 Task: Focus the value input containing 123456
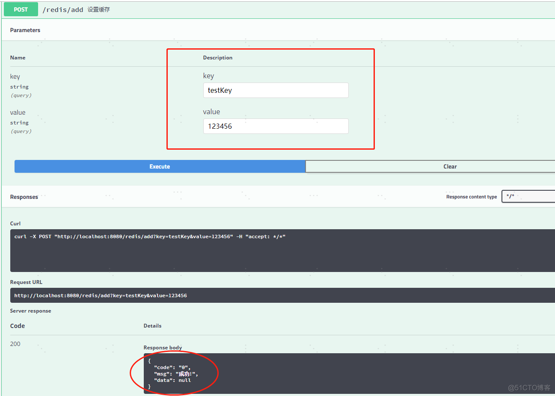click(x=276, y=126)
